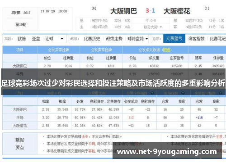Open the 战绩走势 tab

click(x=114, y=39)
